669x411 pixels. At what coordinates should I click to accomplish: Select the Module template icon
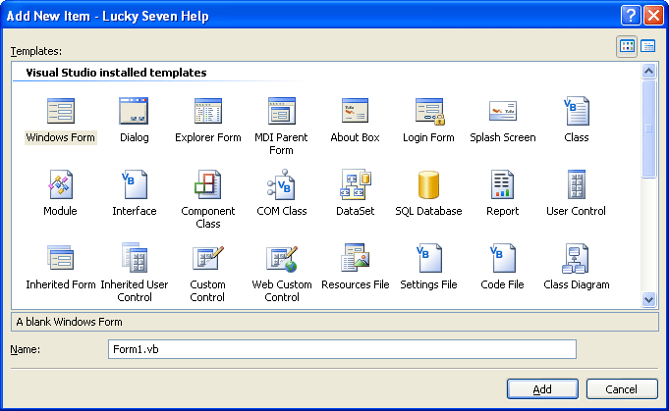pyautogui.click(x=61, y=184)
